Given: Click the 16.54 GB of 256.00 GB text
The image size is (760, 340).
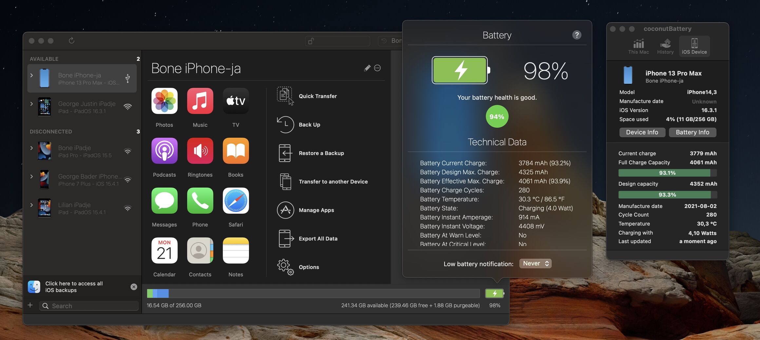Looking at the screenshot, I should [x=174, y=305].
